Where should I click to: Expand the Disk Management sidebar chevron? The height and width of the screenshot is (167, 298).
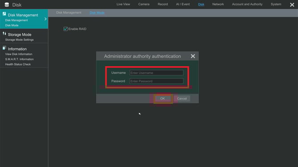(45, 19)
